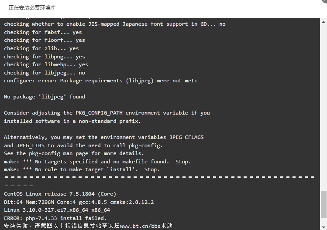Screen dimensions: 327x230
Task: Click the dialog title 正在安装必要环境库
Action: tap(32, 8)
